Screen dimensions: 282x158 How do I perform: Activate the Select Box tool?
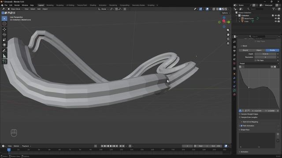[x=4, y=18]
